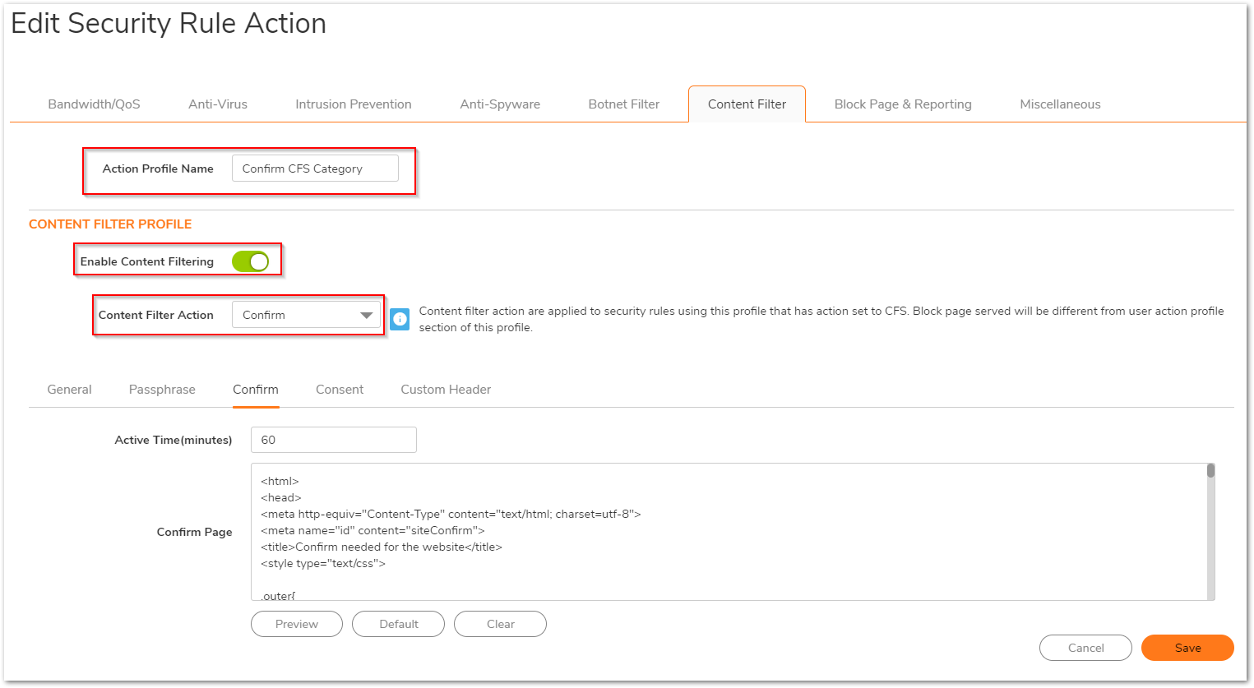This screenshot has height=688, width=1254.
Task: Switch to the Bandwidth/QoS tab
Action: (94, 104)
